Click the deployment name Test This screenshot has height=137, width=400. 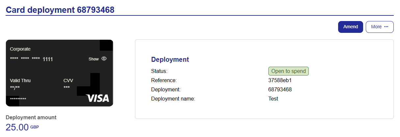(273, 99)
